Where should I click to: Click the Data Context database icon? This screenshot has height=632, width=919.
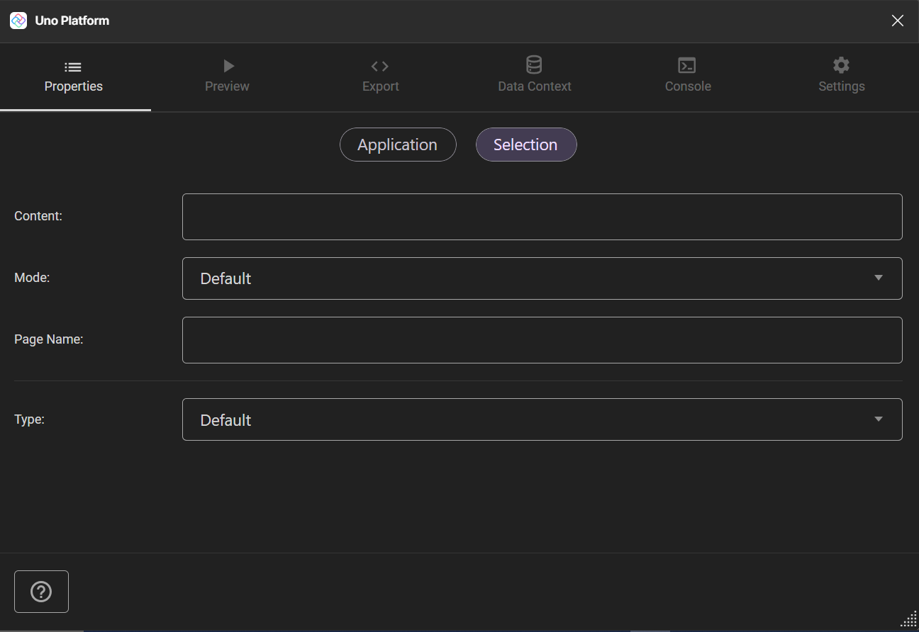[534, 64]
